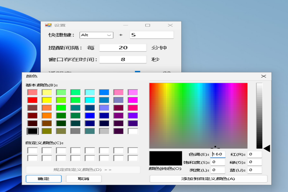Screen dimensions: 288x192
Task: Choose the white basic color swatch
Action: [133, 131]
